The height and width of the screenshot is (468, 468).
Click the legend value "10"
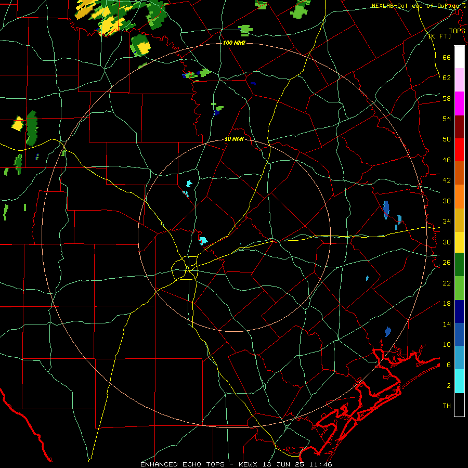click(447, 344)
